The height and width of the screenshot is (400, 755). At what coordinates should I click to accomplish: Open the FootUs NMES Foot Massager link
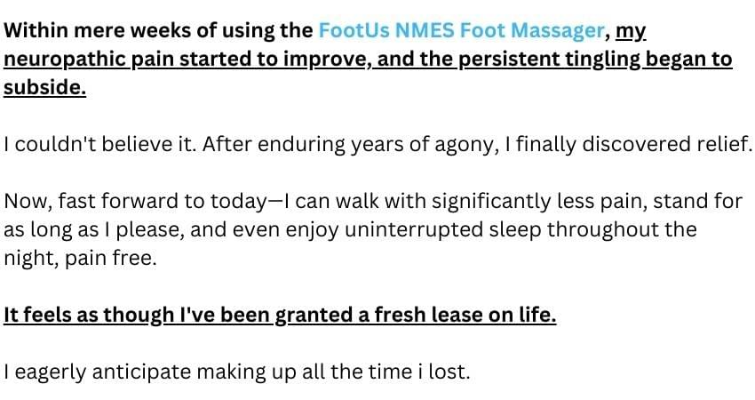coord(460,31)
